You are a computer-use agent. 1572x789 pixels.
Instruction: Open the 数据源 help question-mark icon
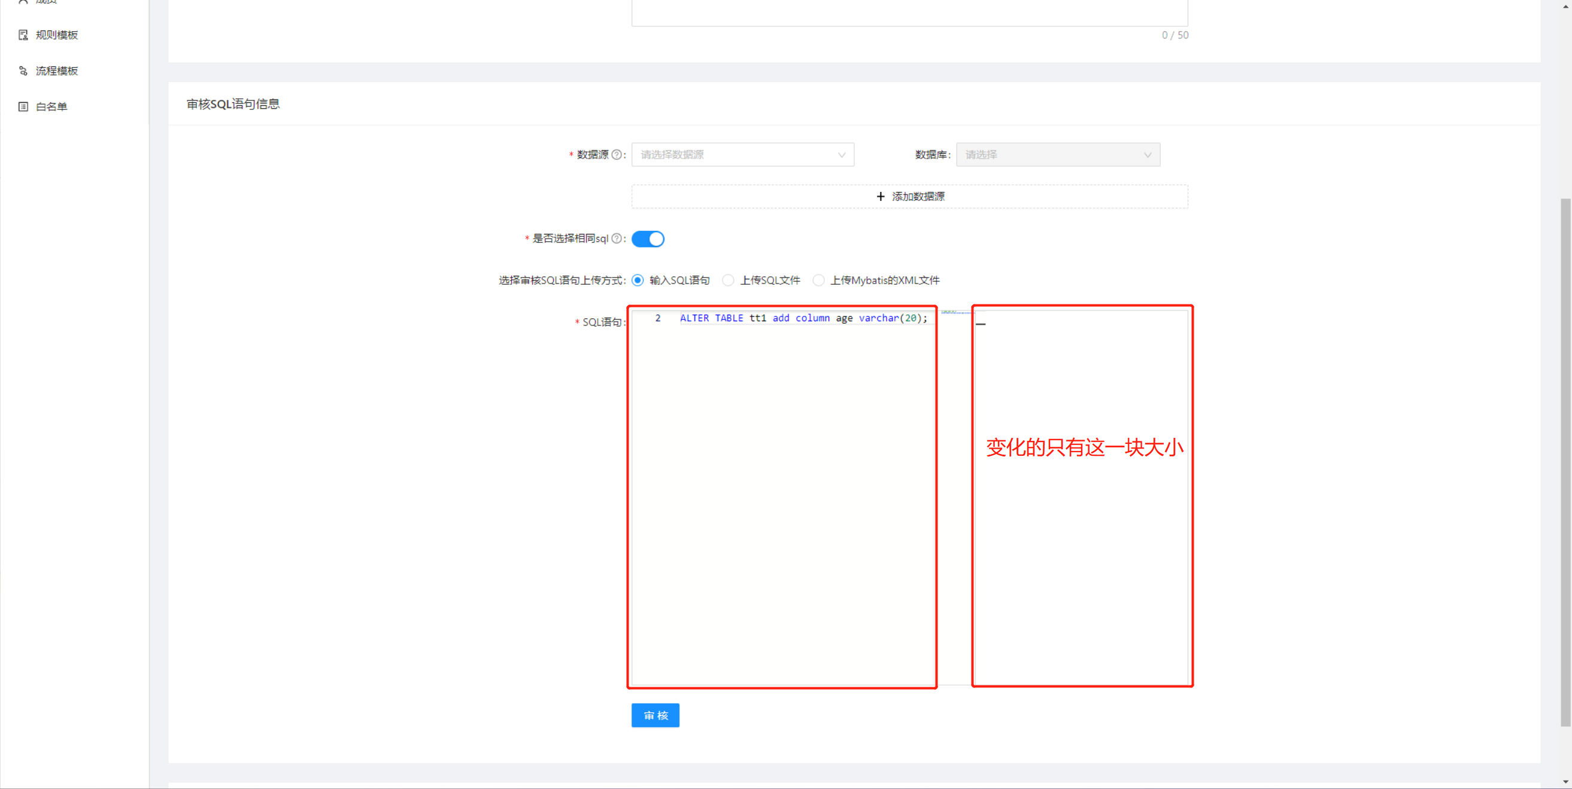[617, 155]
